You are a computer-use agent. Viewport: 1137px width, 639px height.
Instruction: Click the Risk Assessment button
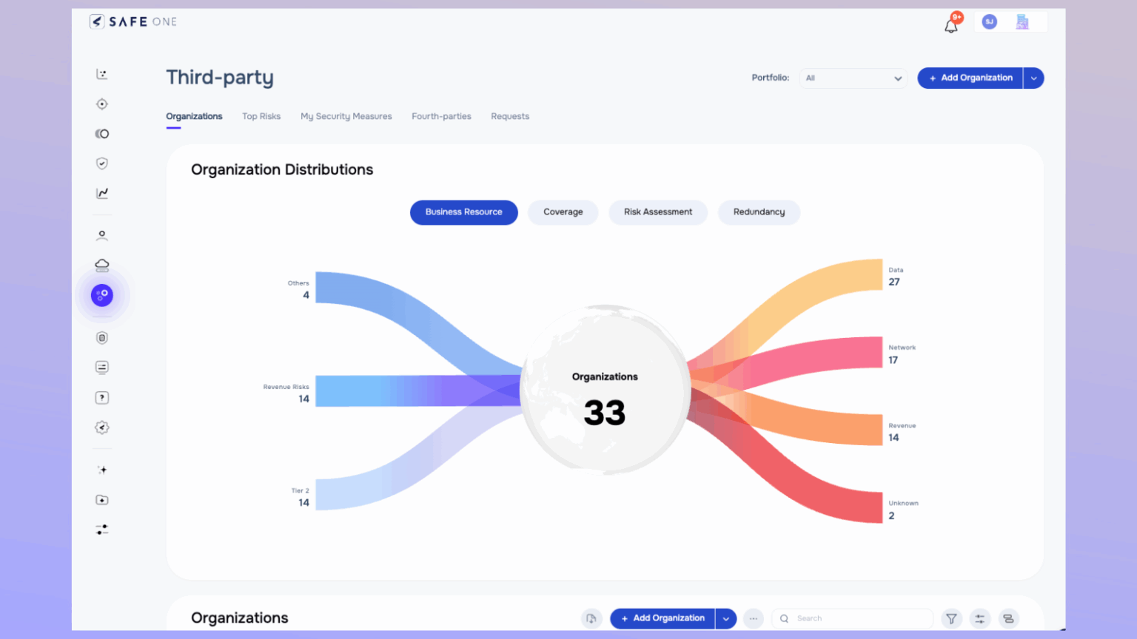tap(657, 212)
